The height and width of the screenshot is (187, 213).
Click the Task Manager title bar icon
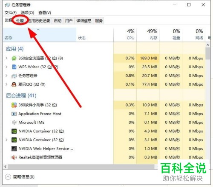(7, 5)
